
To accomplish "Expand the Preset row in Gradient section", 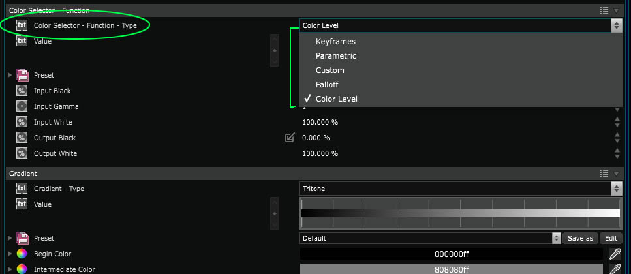I will (10, 237).
